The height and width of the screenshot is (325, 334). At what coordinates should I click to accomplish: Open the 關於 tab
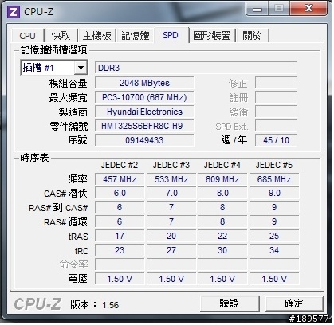pos(252,36)
